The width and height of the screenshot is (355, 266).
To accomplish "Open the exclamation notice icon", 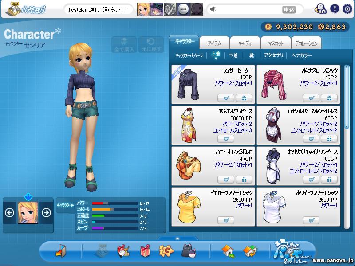I will tap(335, 9).
